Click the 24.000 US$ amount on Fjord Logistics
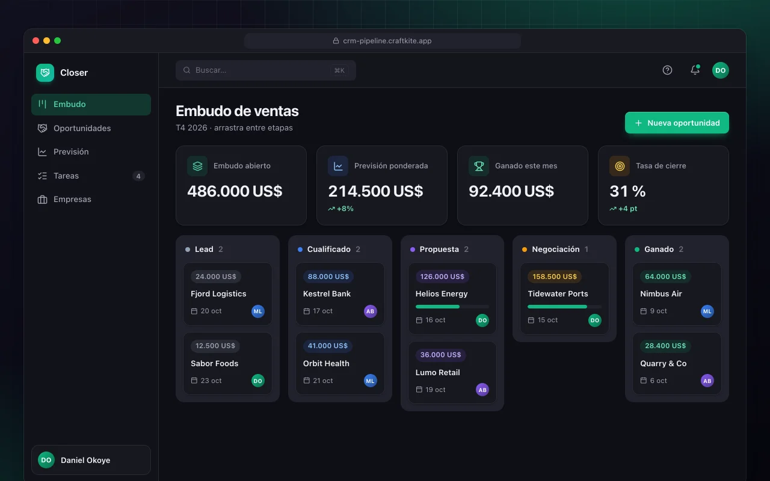 click(x=216, y=277)
